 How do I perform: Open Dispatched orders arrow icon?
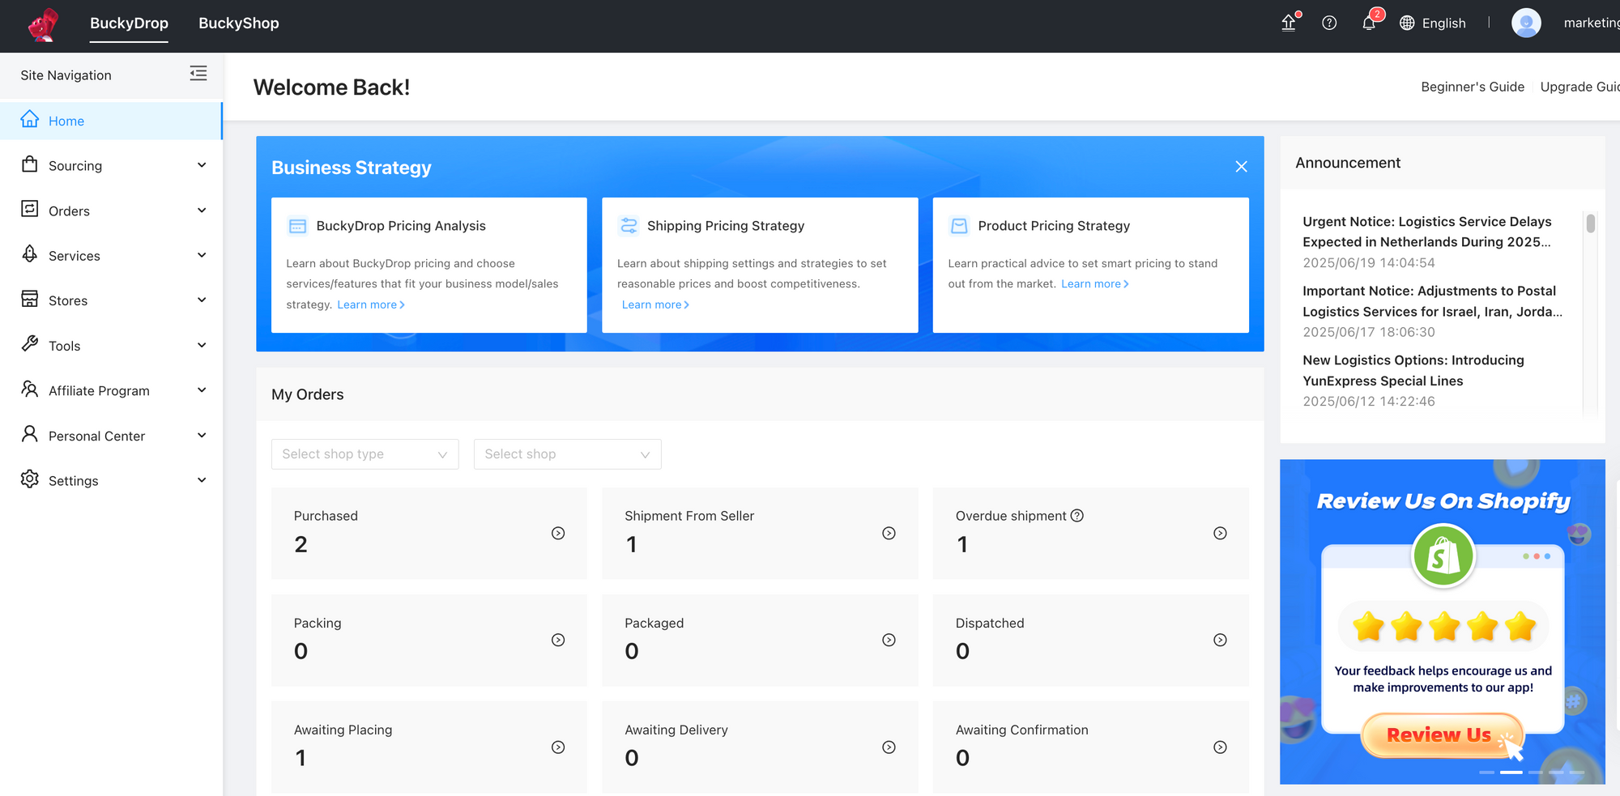pyautogui.click(x=1220, y=640)
